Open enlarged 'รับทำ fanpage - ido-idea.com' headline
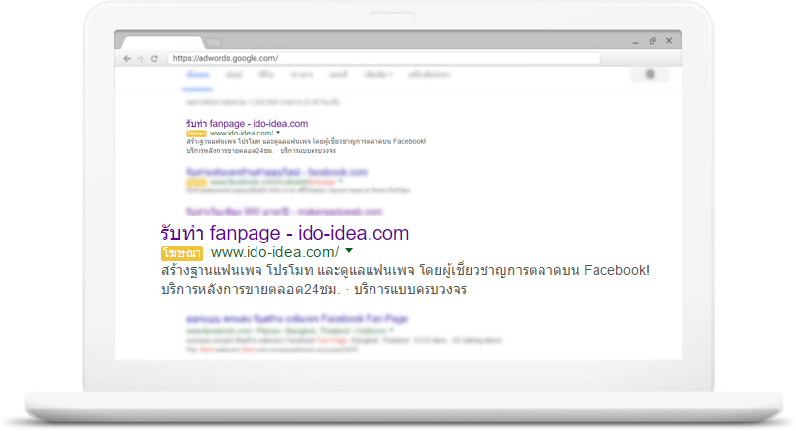Viewport: 796px width, 431px height. (x=285, y=233)
